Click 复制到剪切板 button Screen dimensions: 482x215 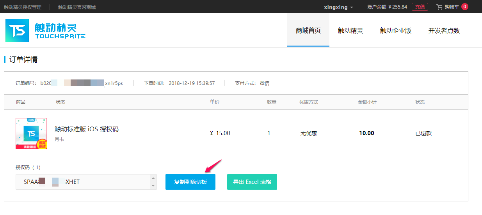point(190,182)
